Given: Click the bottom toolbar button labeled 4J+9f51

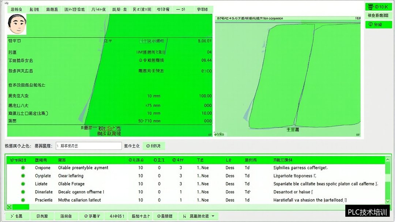Looking at the screenshot, I should pyautogui.click(x=117, y=216).
